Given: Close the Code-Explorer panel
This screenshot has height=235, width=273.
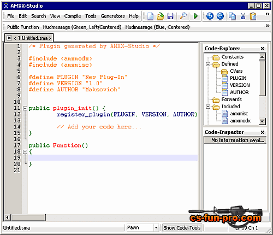Looking at the screenshot, I should tap(263, 49).
